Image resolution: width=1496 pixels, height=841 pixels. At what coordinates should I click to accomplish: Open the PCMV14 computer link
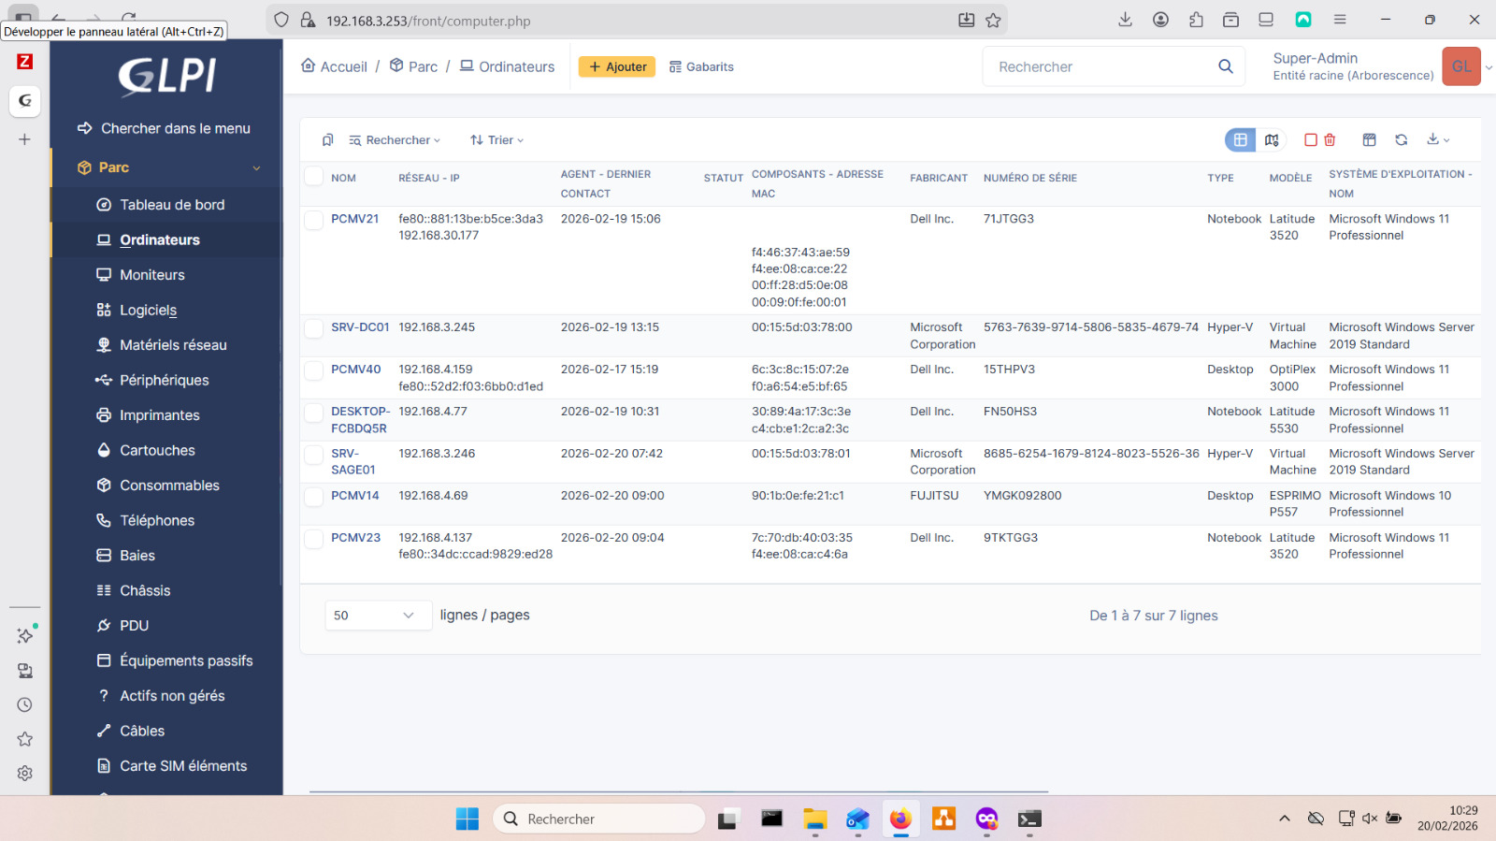point(355,496)
